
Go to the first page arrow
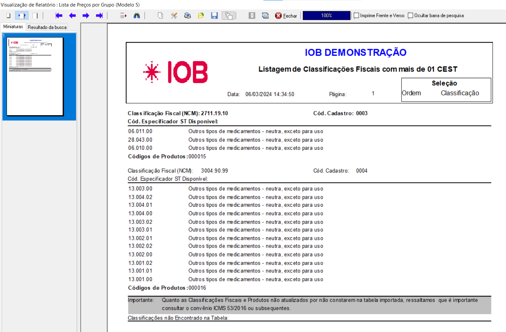[x=59, y=16]
